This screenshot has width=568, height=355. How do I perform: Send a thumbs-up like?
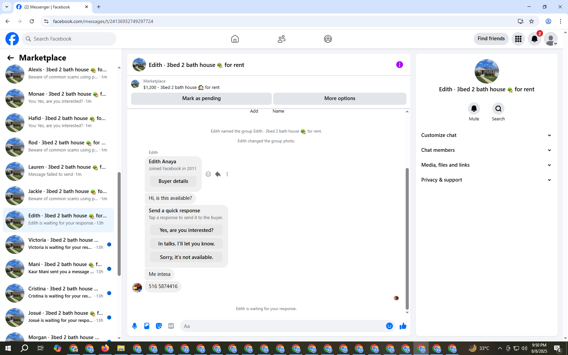click(403, 326)
